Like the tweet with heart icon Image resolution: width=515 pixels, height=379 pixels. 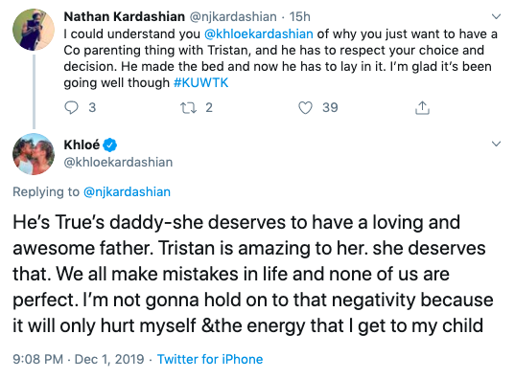[x=305, y=107]
